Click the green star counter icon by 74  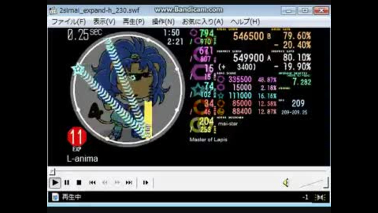198,90
